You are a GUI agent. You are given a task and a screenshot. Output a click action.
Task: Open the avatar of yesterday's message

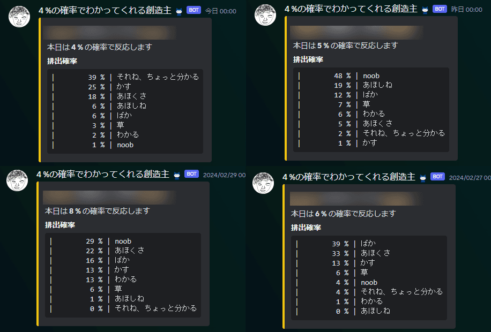[265, 16]
